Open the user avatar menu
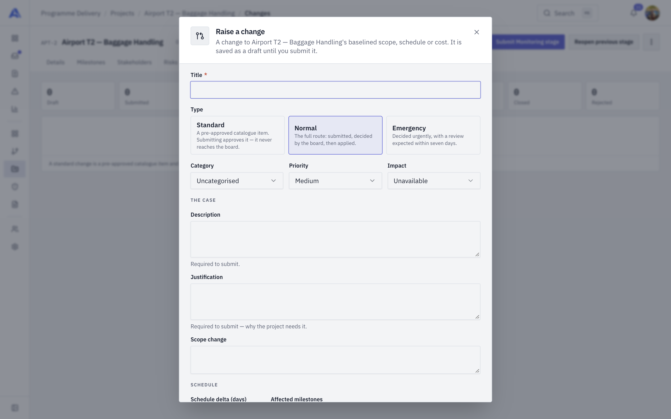The height and width of the screenshot is (419, 671). point(652,13)
